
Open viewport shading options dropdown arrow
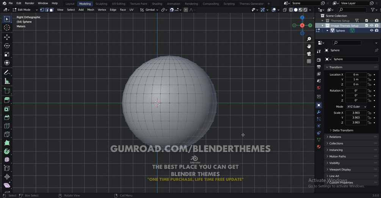pos(310,10)
